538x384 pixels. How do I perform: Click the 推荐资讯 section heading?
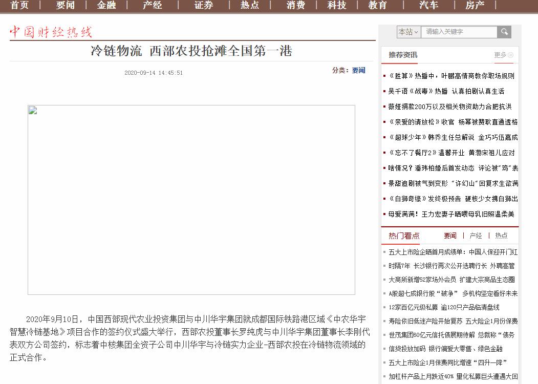click(x=403, y=55)
